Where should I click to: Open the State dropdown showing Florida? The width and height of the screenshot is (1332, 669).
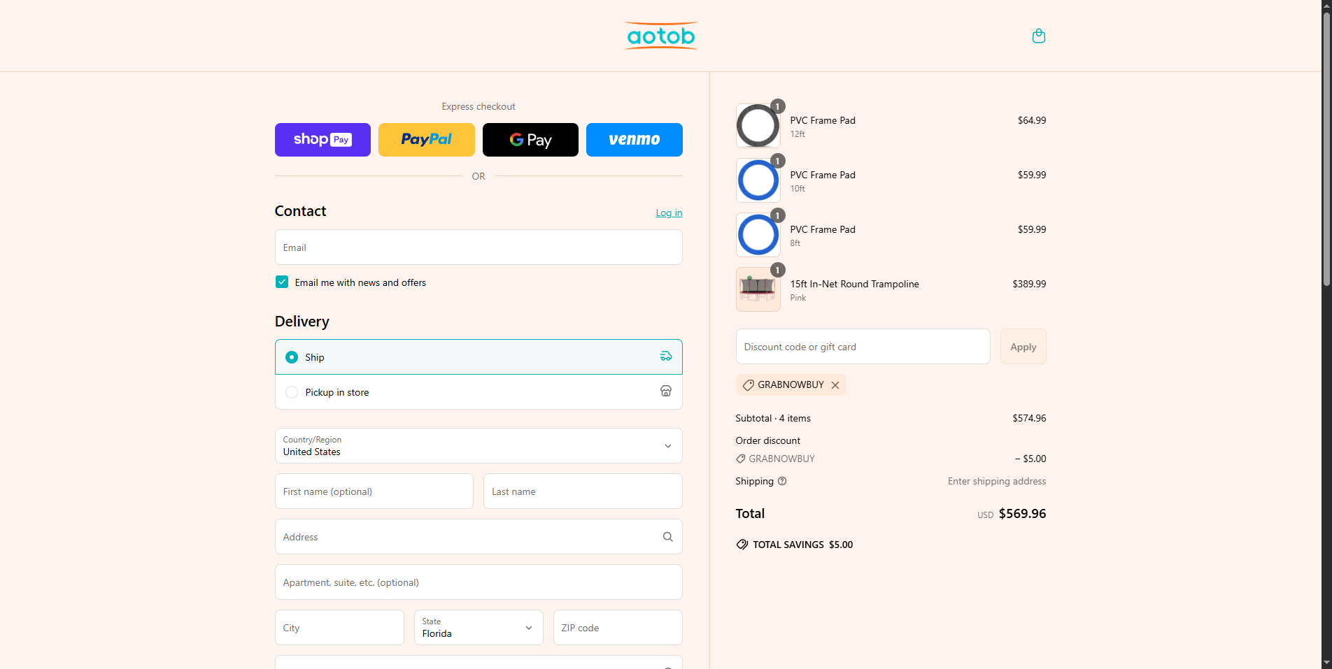479,628
